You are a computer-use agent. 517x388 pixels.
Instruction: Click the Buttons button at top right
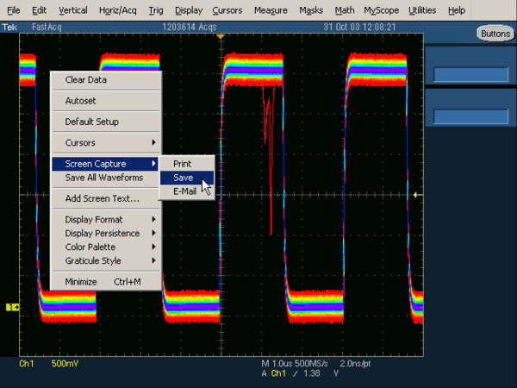(x=495, y=33)
